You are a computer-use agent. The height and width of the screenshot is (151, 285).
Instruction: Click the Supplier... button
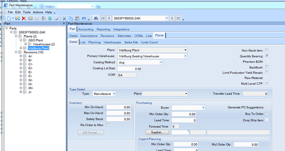157,132
